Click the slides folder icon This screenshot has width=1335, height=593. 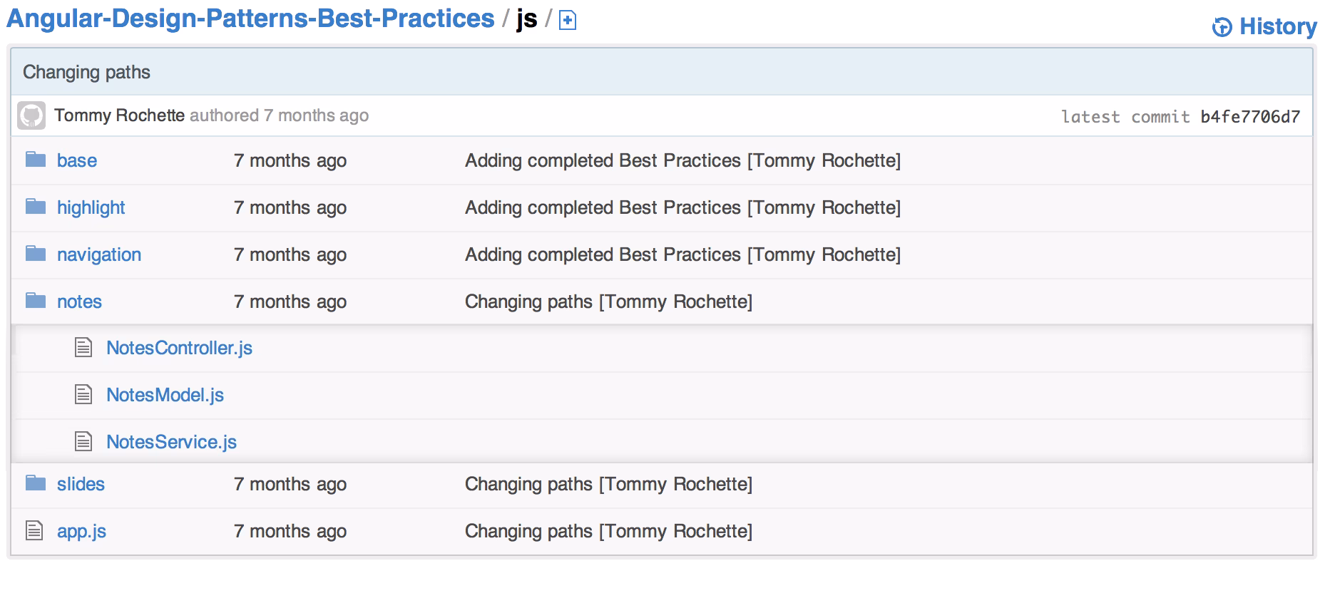point(36,483)
